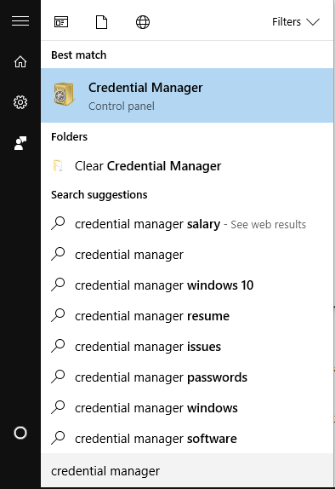Click See web results text
This screenshot has height=489, width=335.
(x=268, y=225)
